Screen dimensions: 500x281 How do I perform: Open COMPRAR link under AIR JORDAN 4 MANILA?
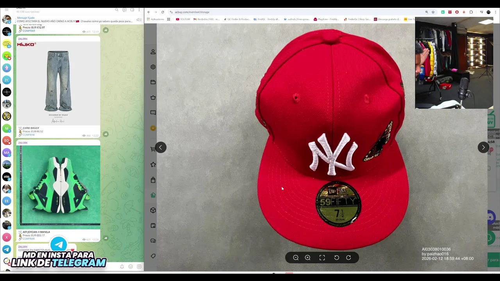29,238
